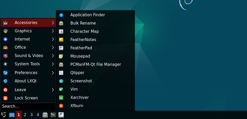Image resolution: width=247 pixels, height=119 pixels.
Task: Switch to desktop 2
Action: tap(25, 115)
